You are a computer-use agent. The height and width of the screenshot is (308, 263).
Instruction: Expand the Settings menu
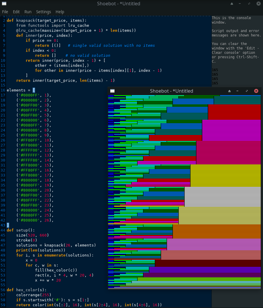click(44, 12)
